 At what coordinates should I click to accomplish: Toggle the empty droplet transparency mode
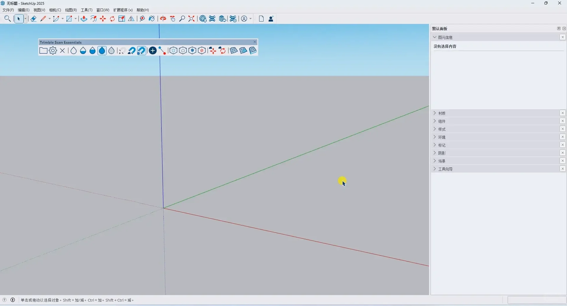click(x=74, y=51)
